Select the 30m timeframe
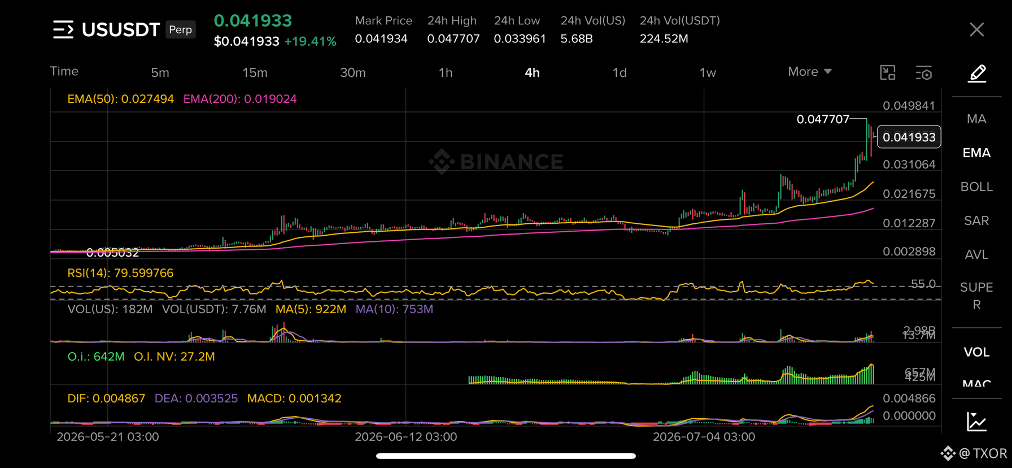The image size is (1012, 468). (x=353, y=72)
